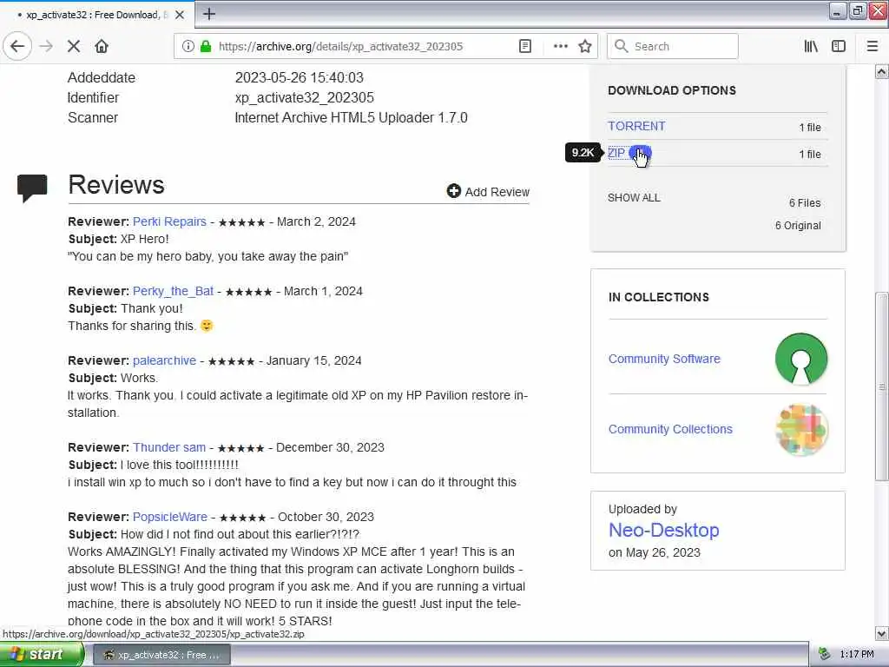Click the Identifier value xp_activate32_202305
This screenshot has width=889, height=667.
tap(305, 97)
